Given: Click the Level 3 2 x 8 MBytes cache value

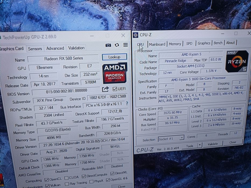Looking at the screenshot, I should pos(216,125).
